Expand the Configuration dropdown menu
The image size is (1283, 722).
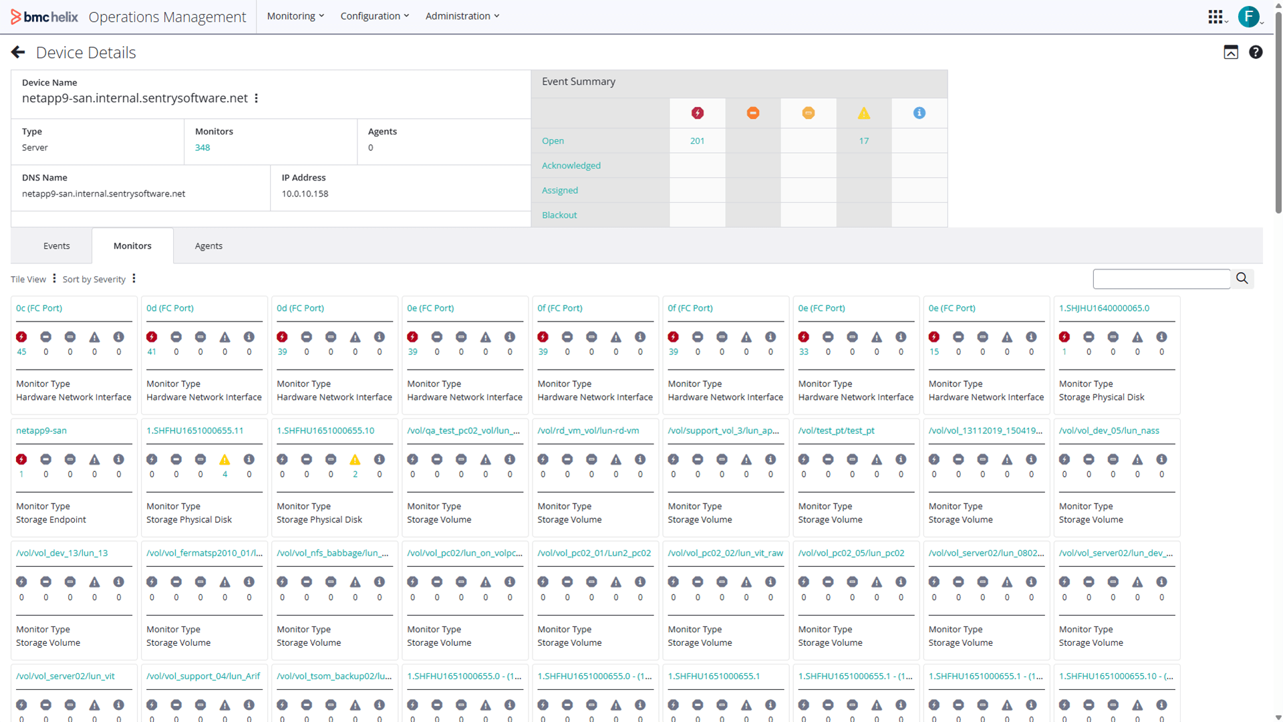[x=374, y=16]
